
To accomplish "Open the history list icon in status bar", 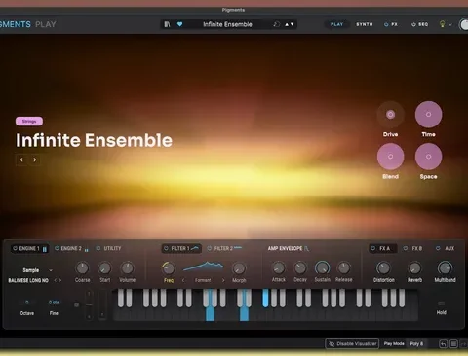I will coord(454,343).
